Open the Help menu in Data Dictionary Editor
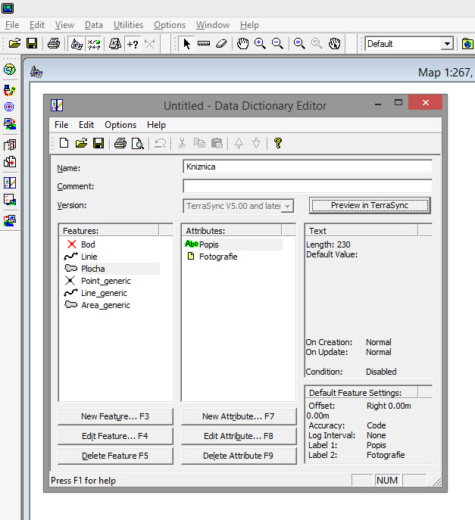 156,125
